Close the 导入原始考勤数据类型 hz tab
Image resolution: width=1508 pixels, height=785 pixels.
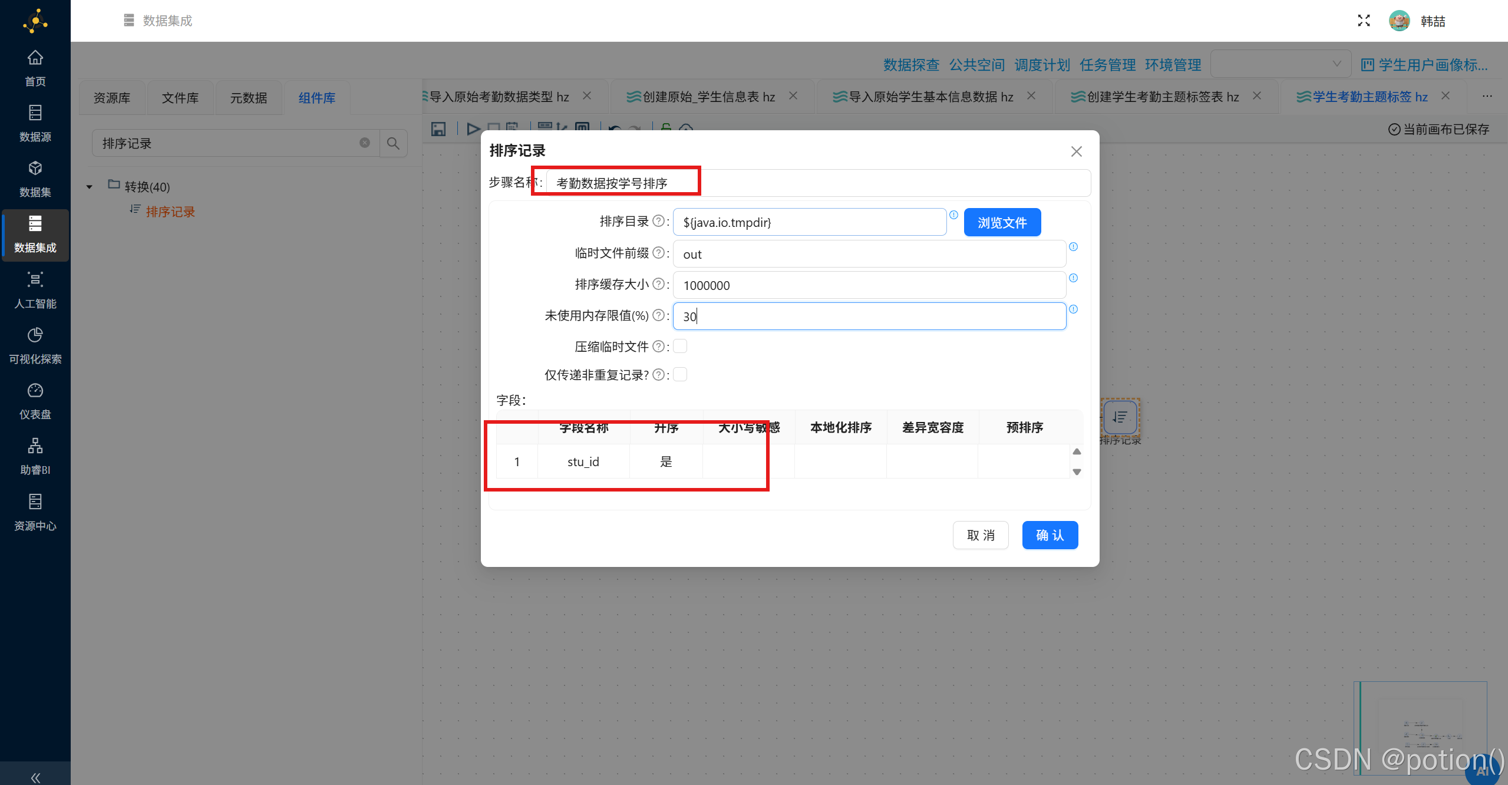[x=587, y=95]
